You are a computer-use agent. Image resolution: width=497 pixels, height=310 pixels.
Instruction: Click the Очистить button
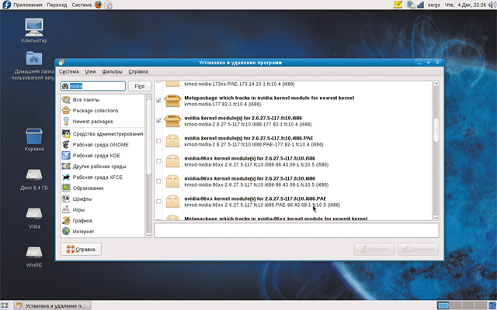coord(374,250)
